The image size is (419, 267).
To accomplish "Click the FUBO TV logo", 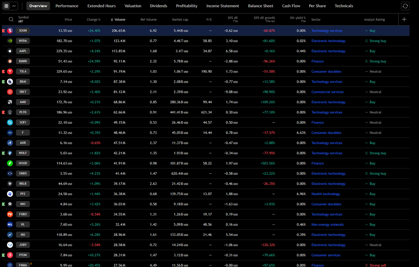I will coord(10,214).
